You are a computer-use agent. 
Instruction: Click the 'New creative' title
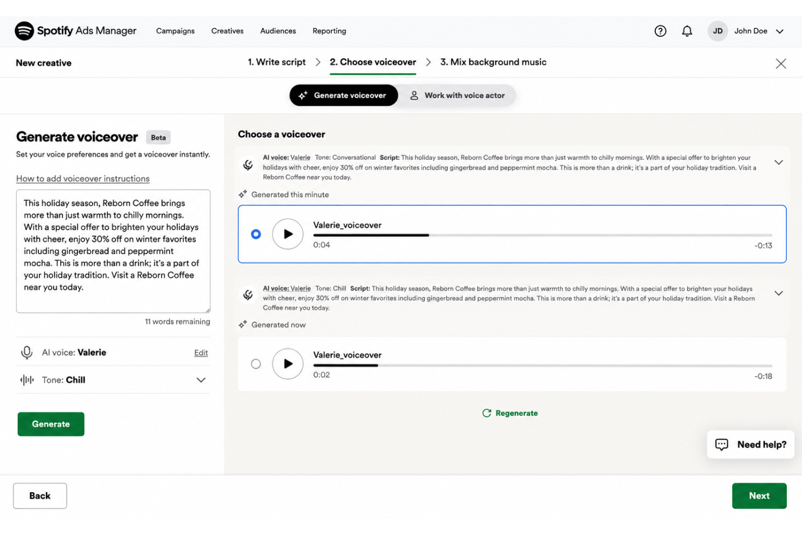coord(43,63)
